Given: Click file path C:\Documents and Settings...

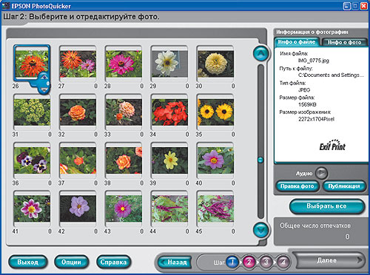Looking at the screenshot, I should pos(331,75).
